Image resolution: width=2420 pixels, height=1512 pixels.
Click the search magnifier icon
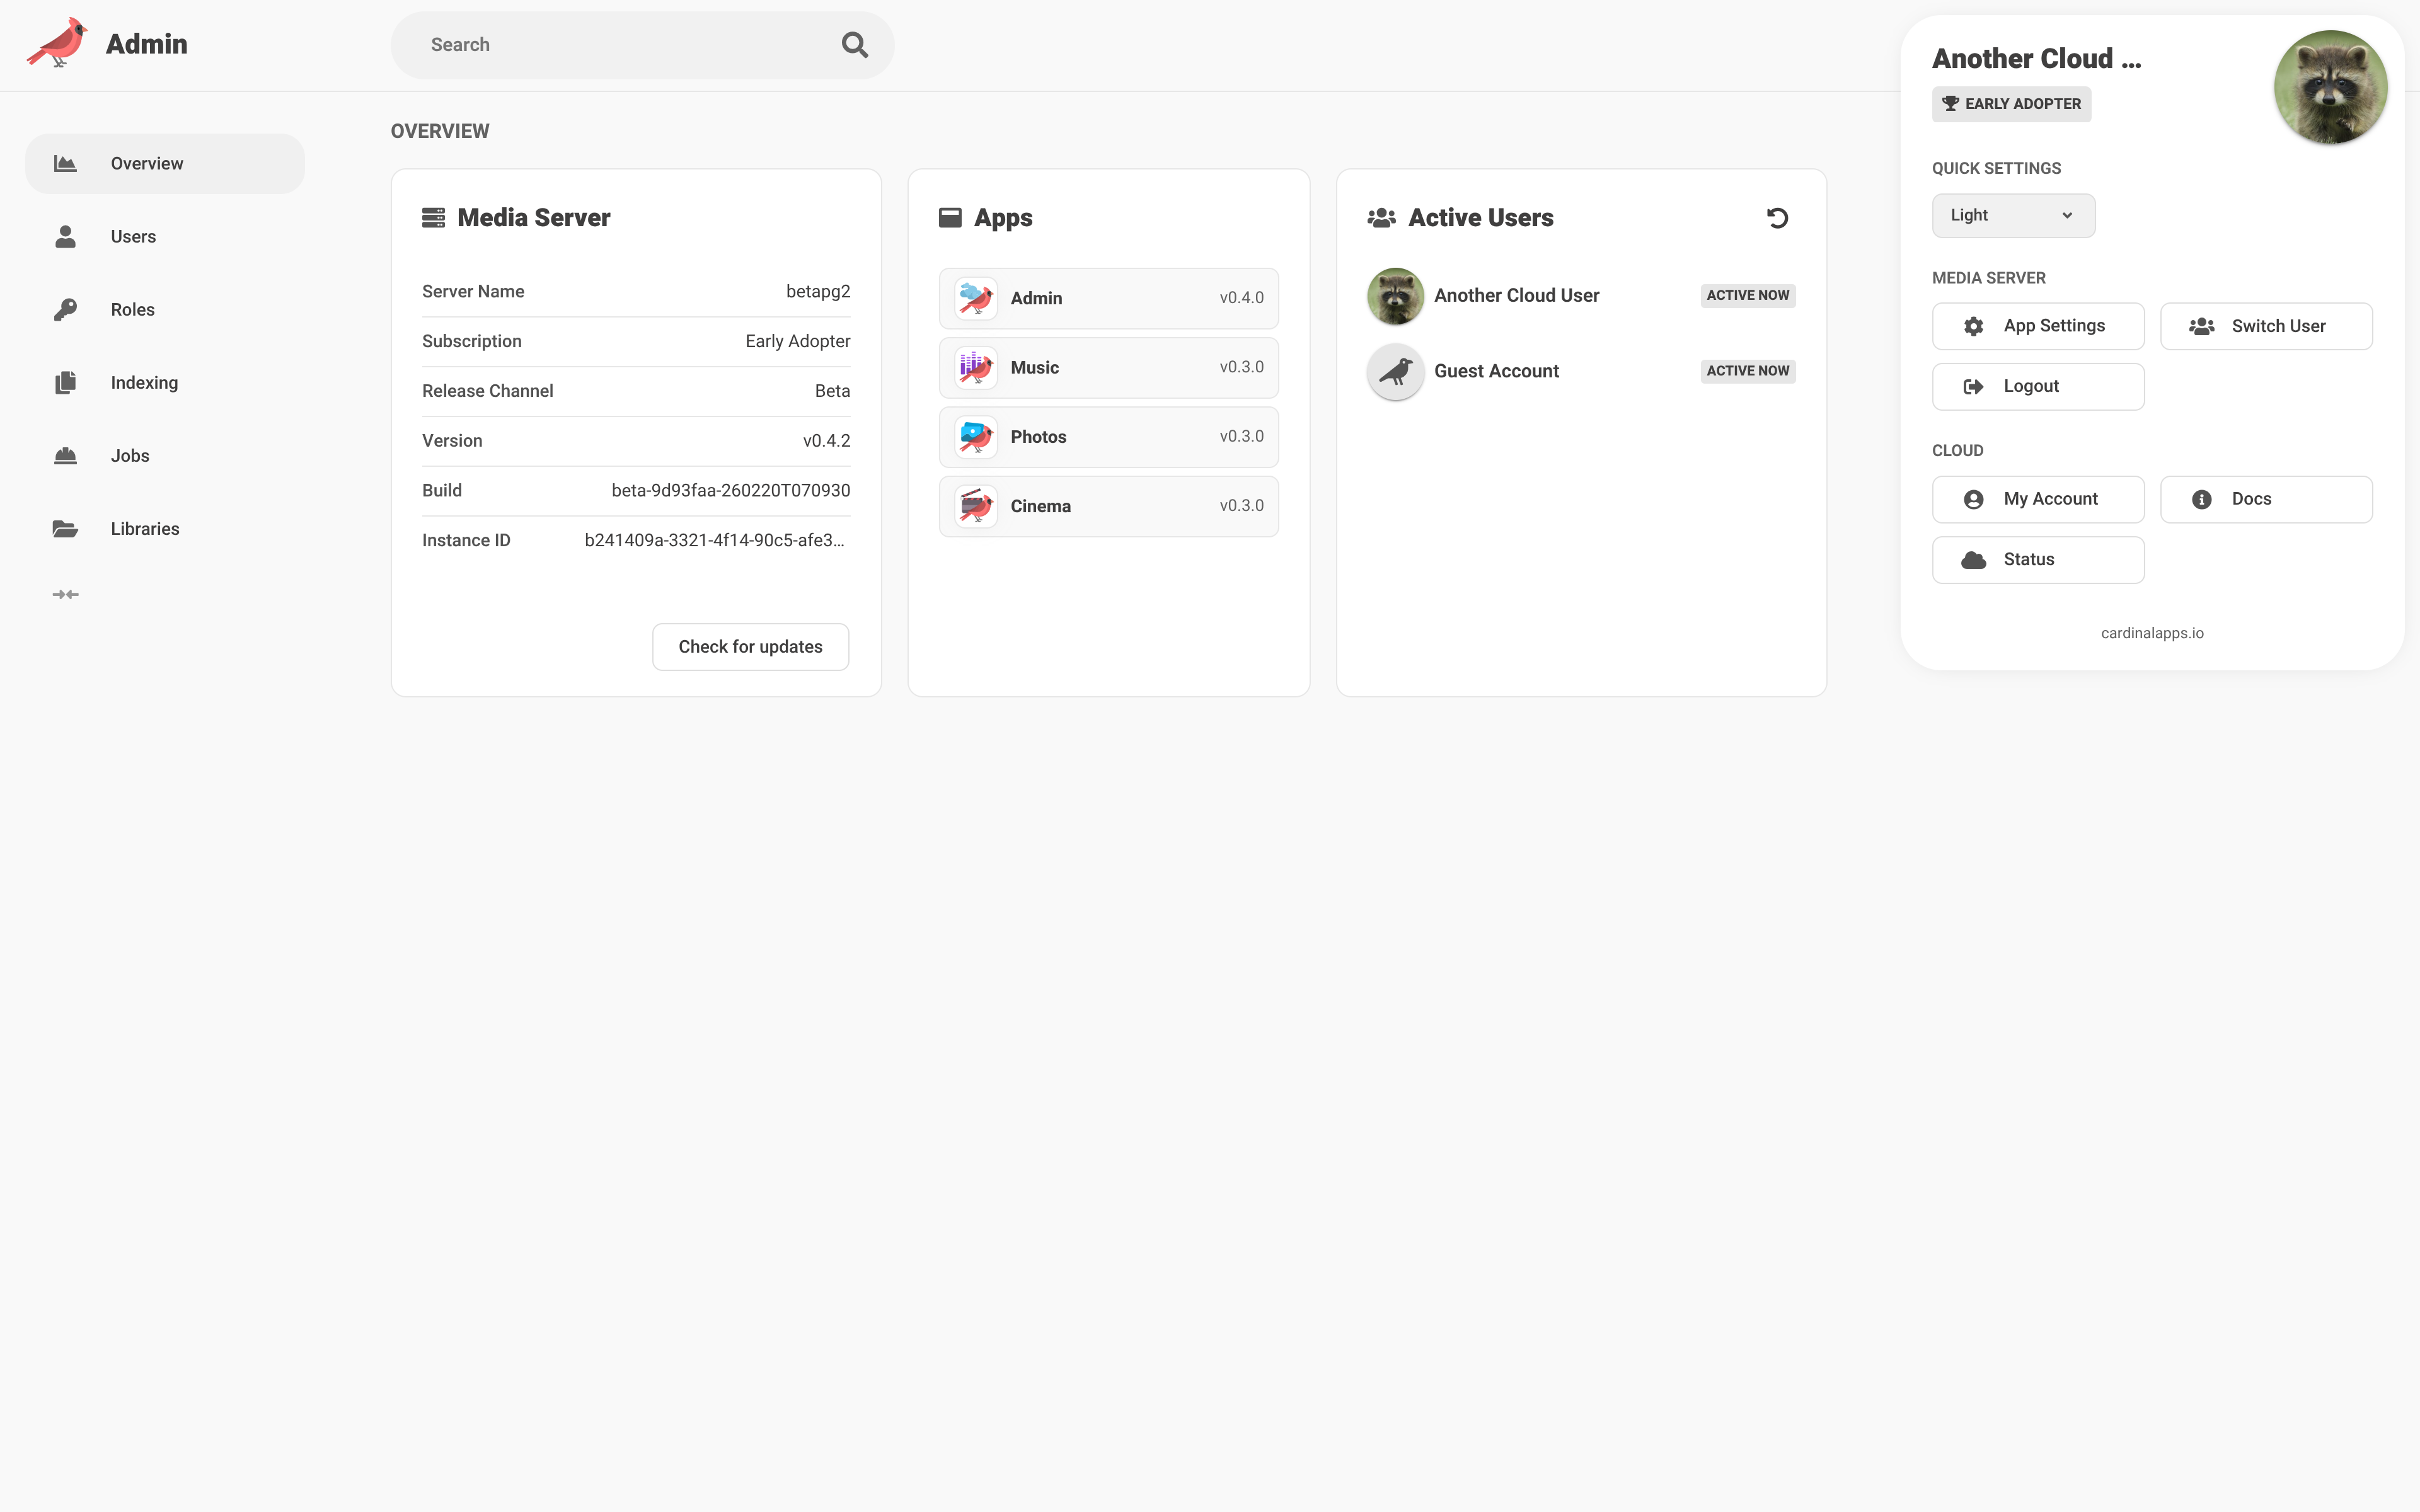pyautogui.click(x=854, y=45)
